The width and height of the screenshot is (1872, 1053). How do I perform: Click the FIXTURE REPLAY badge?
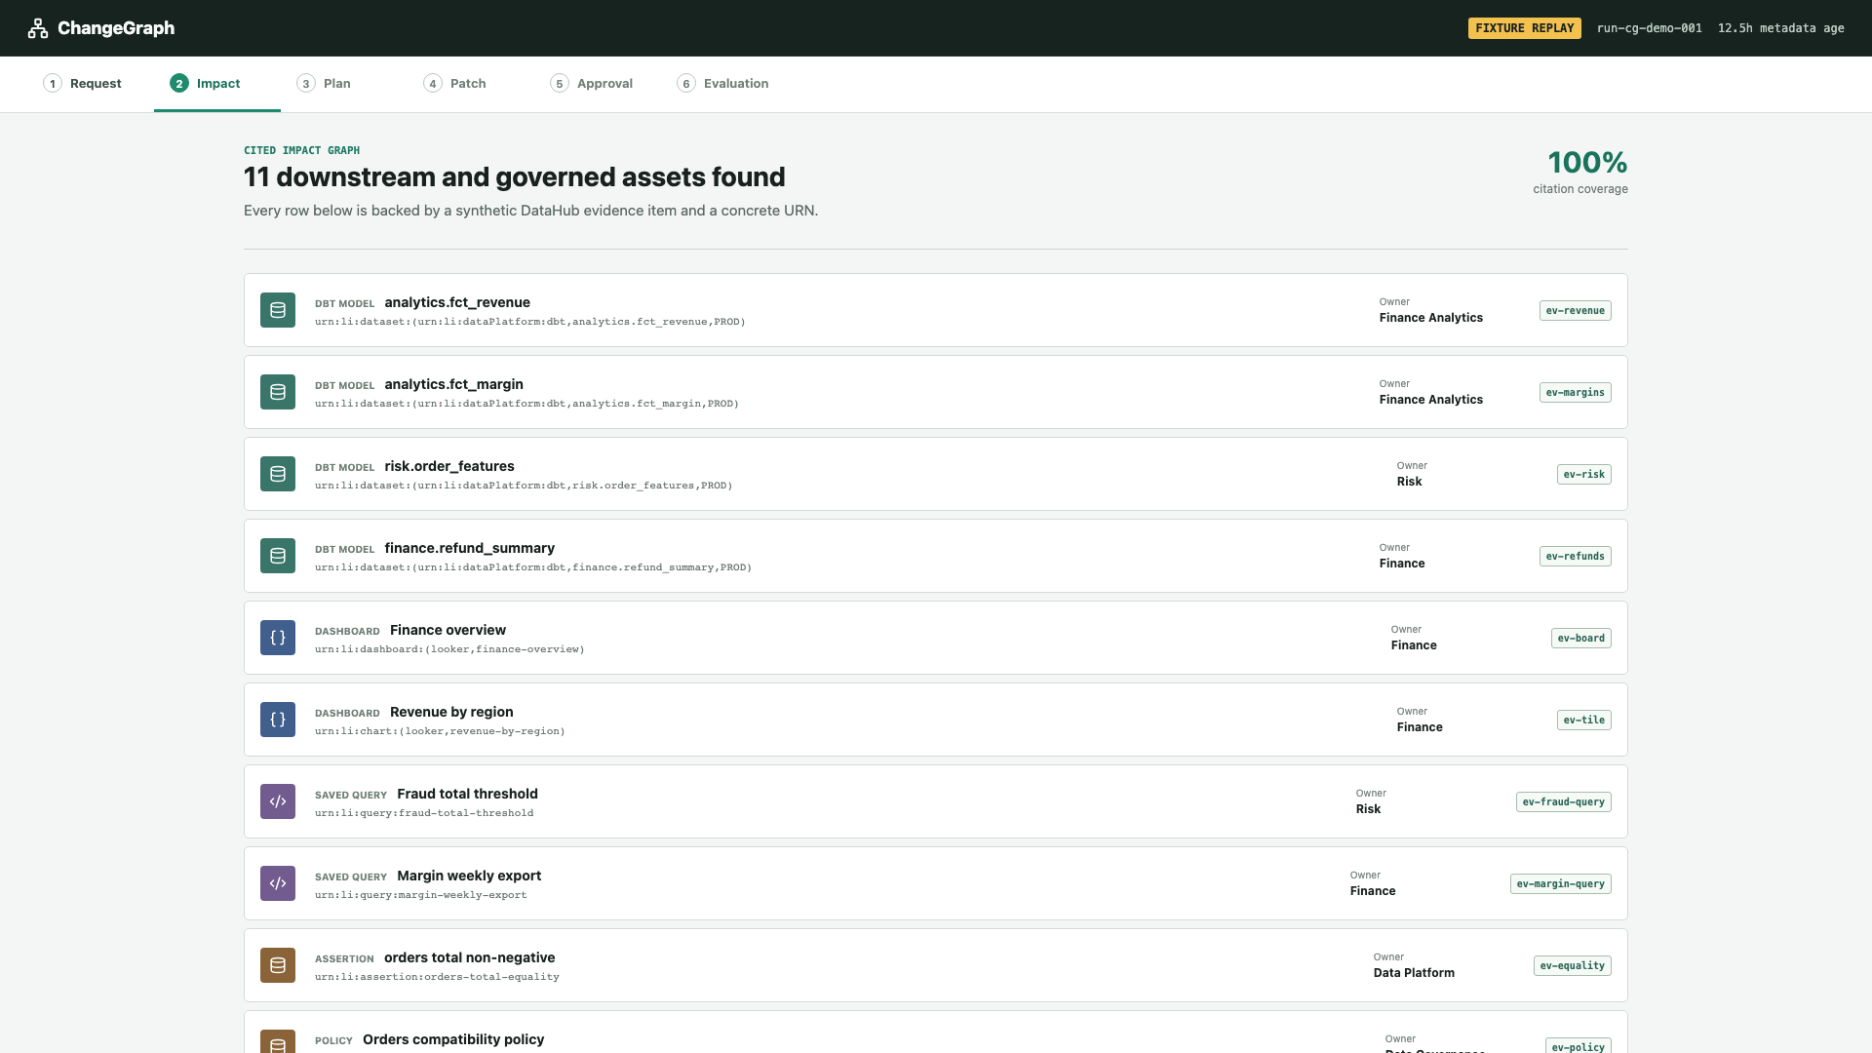tap(1525, 28)
